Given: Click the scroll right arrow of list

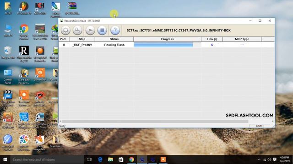Looking at the screenshot, I should [x=272, y=121].
